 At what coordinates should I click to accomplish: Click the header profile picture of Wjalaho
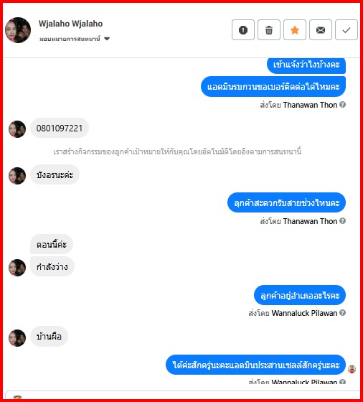[x=18, y=30]
